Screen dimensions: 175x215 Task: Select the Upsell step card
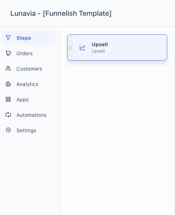[x=117, y=47]
